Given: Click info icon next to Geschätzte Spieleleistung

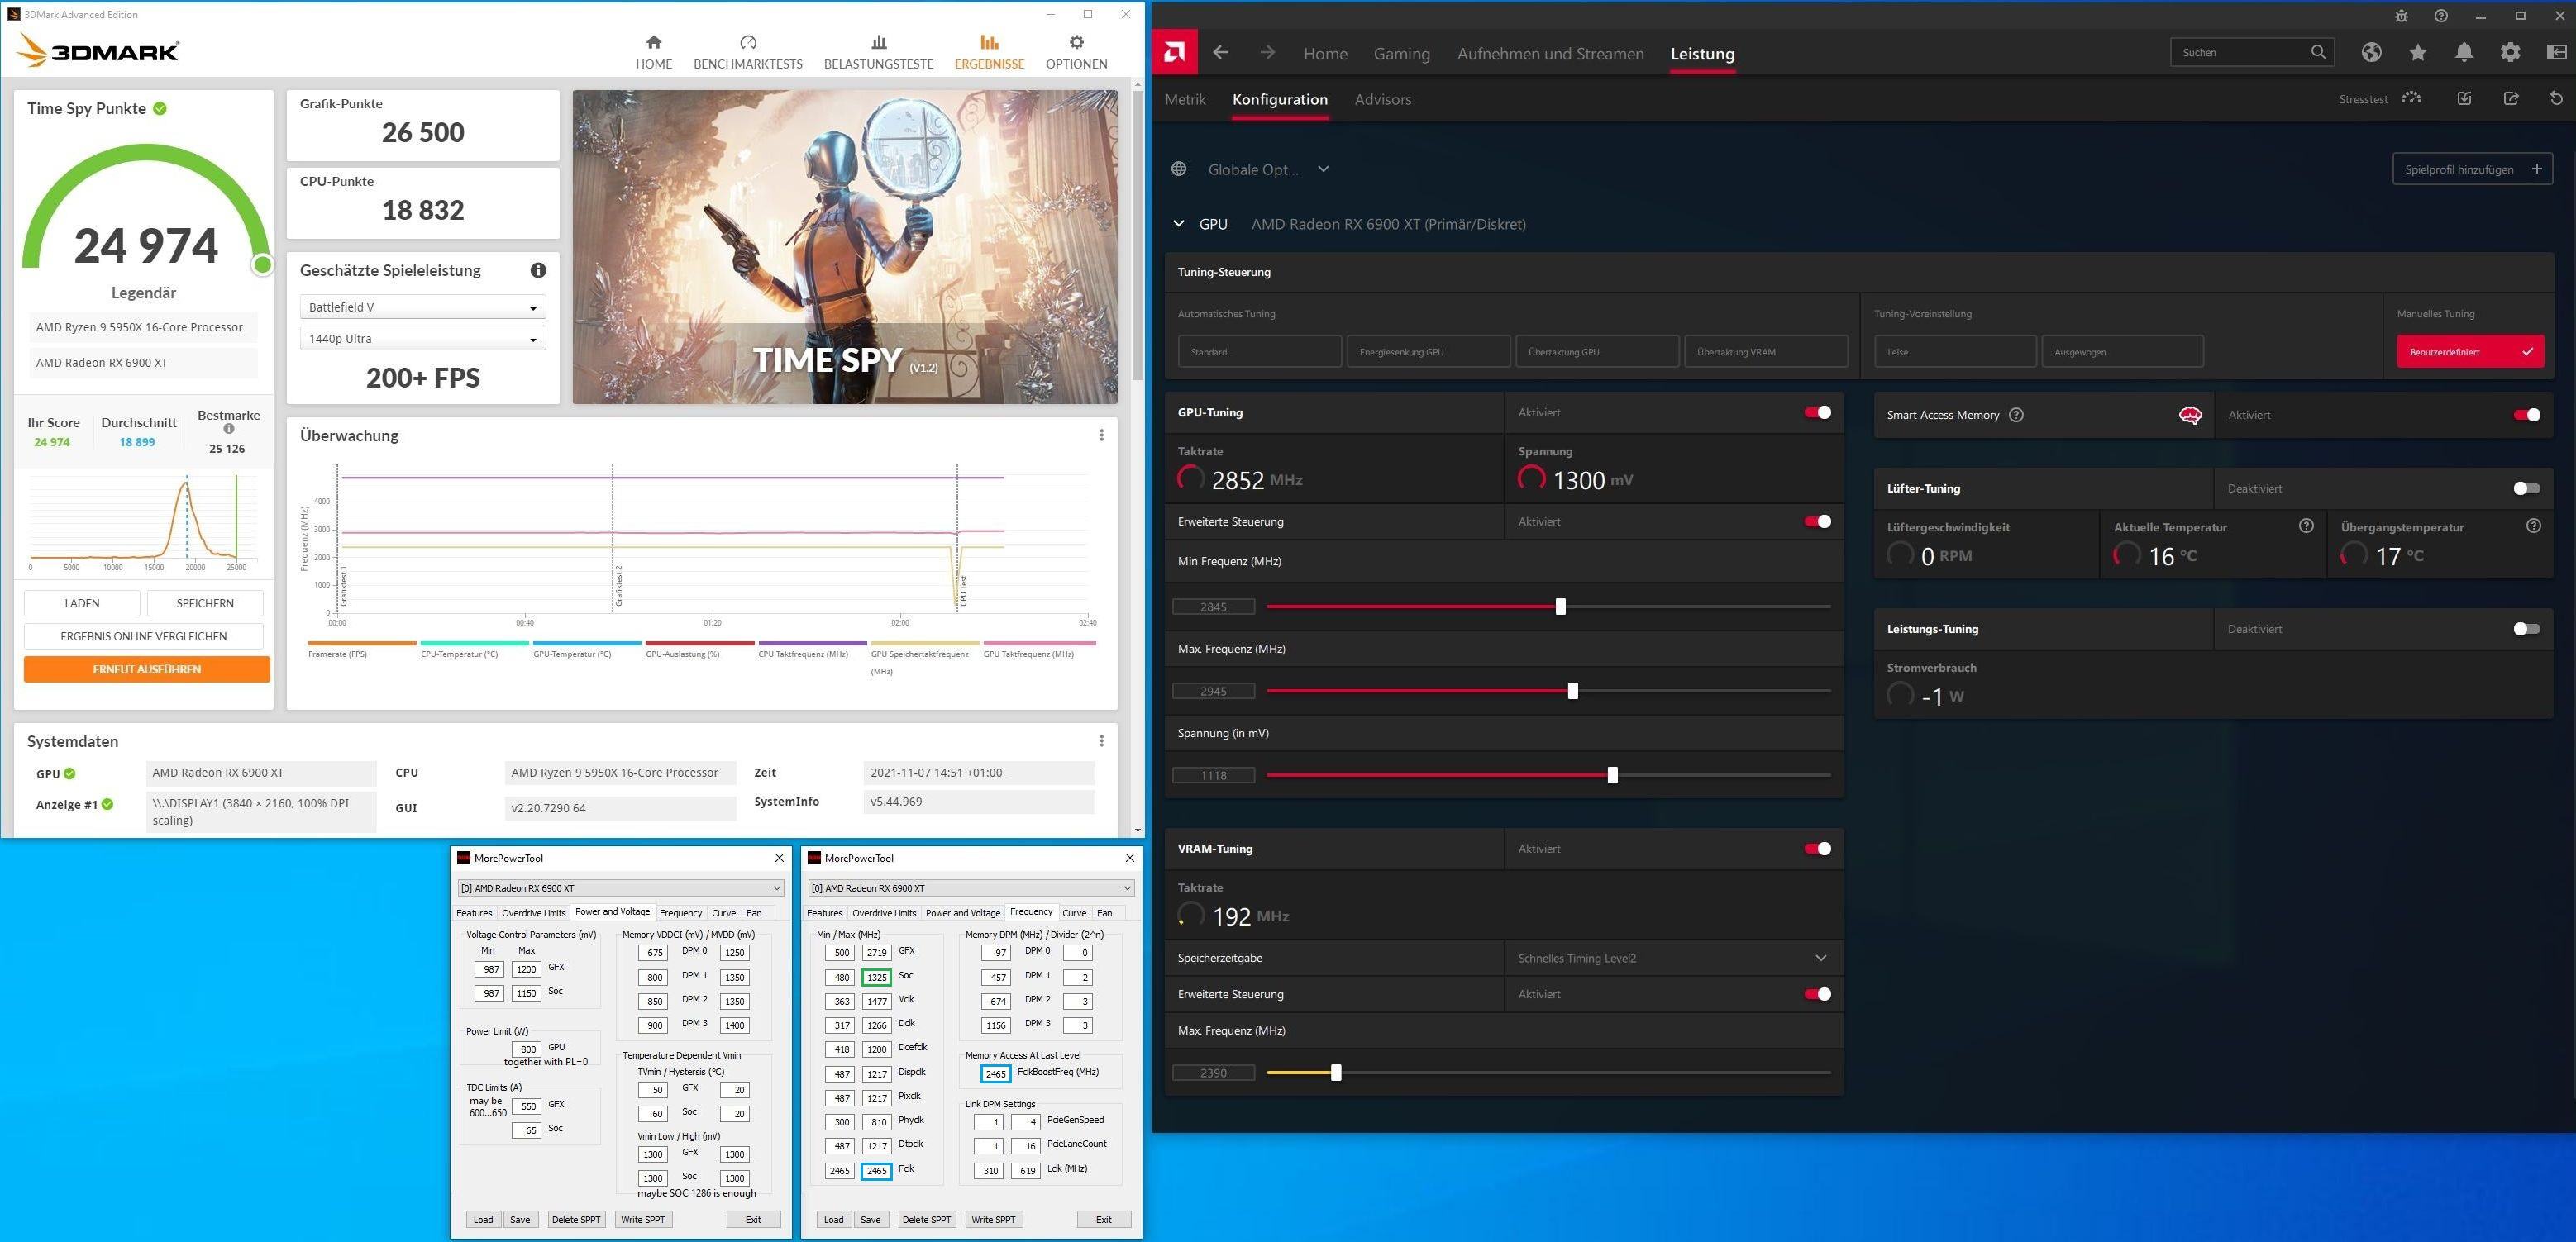Looking at the screenshot, I should pos(538,269).
